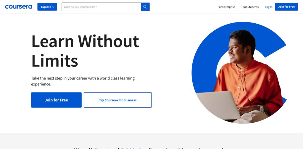
Task: Open the For Students link
Action: point(251,7)
